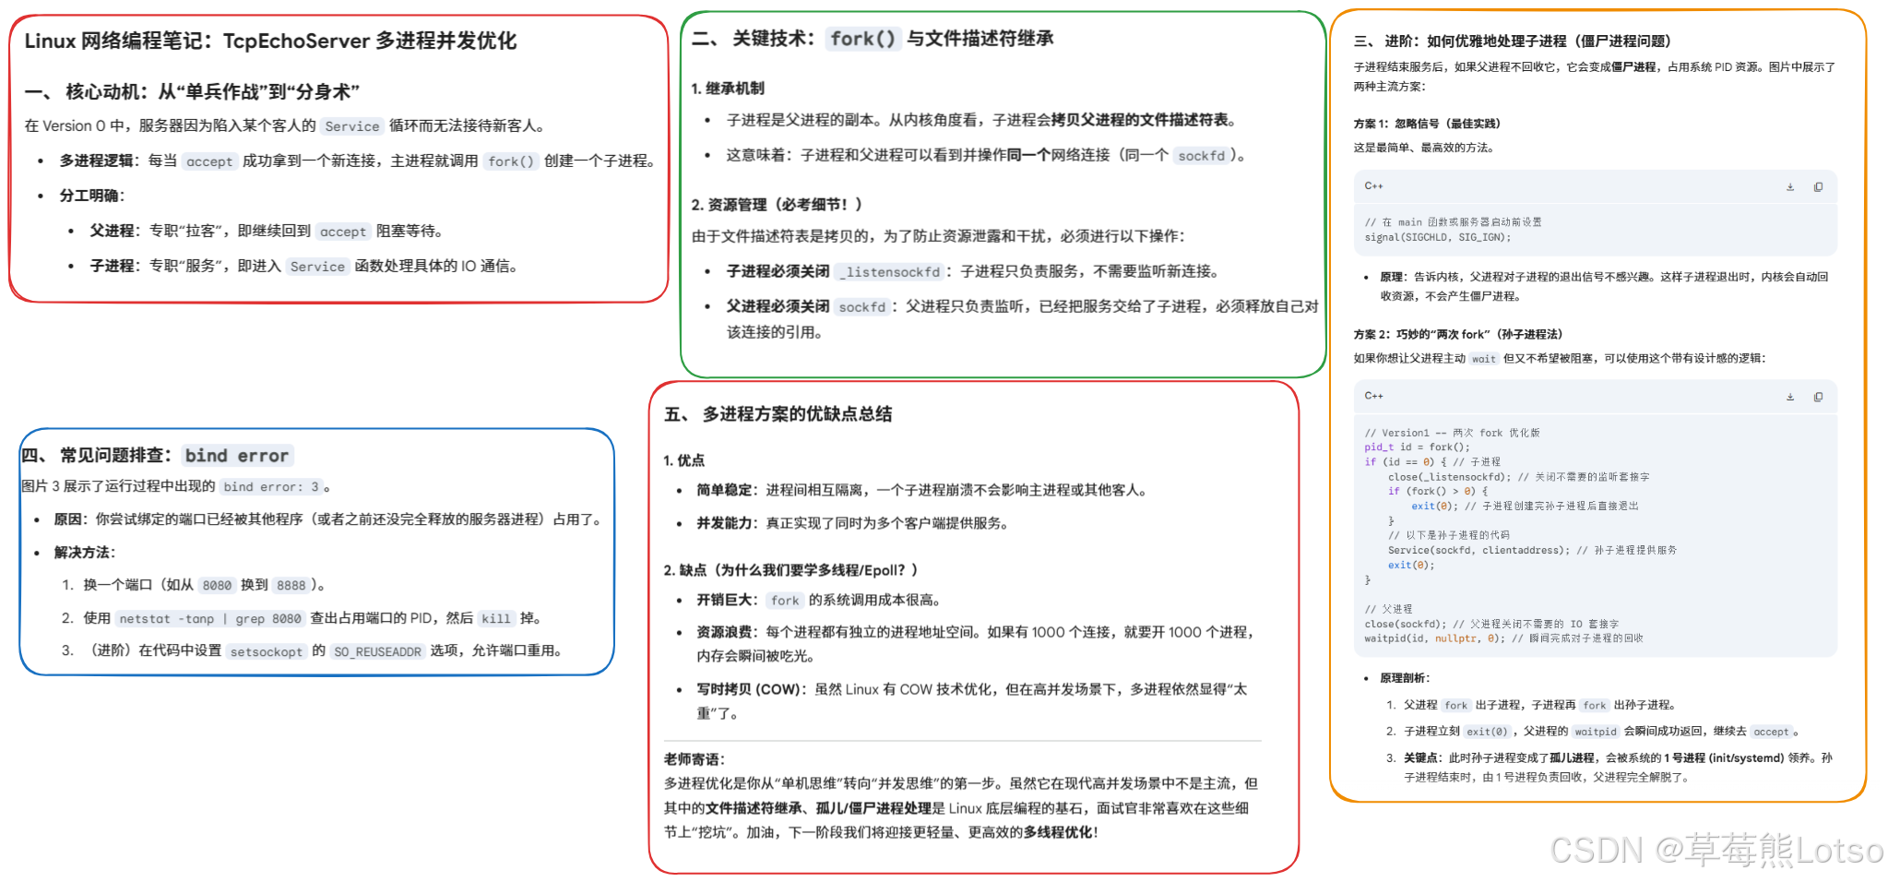Image resolution: width=1888 pixels, height=882 pixels.
Task: Click "C++" label above Version1 code block
Action: pos(1373,396)
